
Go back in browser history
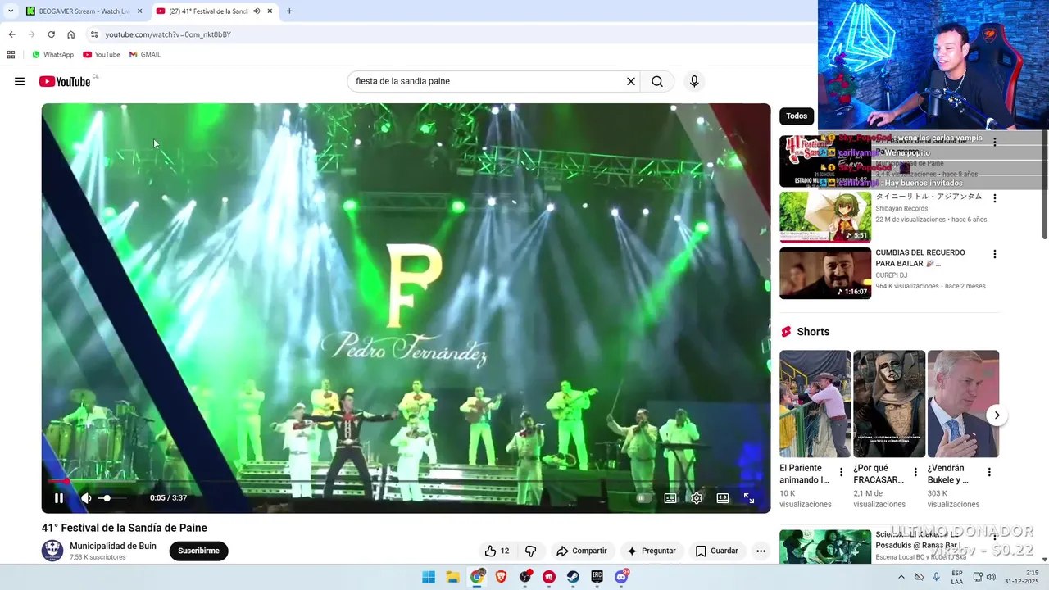point(11,34)
